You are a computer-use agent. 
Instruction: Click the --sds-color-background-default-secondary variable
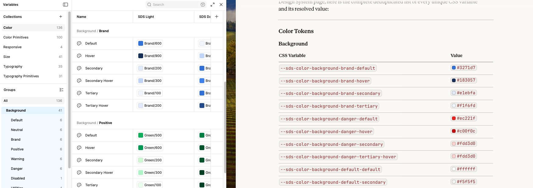tap(333, 182)
